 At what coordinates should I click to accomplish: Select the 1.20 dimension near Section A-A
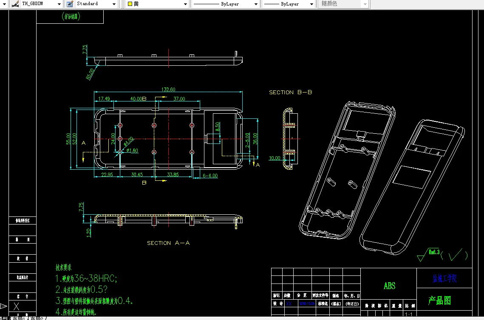pyautogui.click(x=89, y=233)
